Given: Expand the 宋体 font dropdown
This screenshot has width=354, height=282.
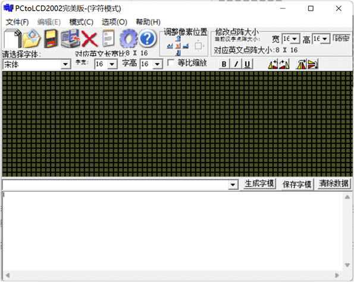Looking at the screenshot, I should [65, 65].
